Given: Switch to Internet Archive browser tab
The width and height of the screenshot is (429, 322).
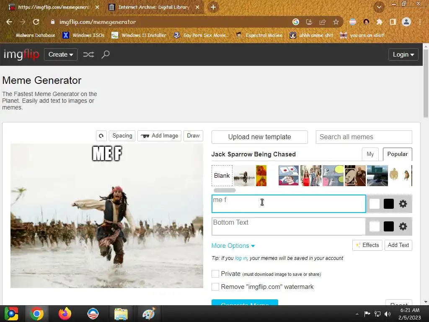Looking at the screenshot, I should [x=153, y=8].
